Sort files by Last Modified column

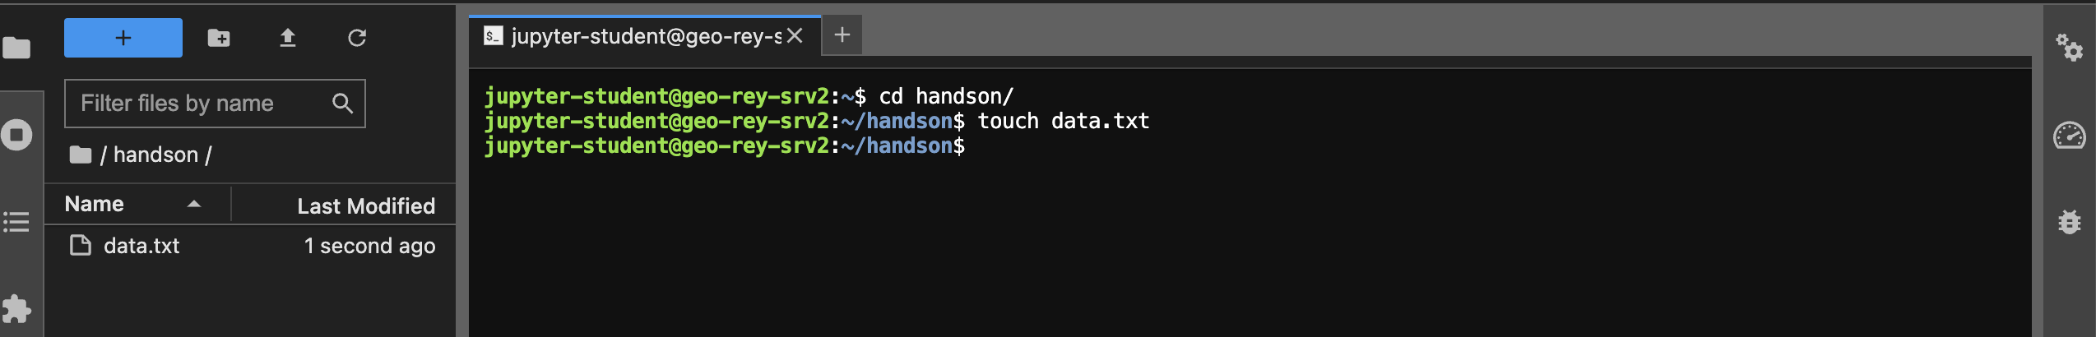[365, 205]
